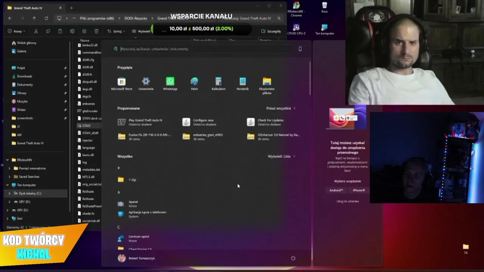Image resolution: width=484 pixels, height=272 pixels.
Task: Select iPhone device button
Action: point(359,190)
